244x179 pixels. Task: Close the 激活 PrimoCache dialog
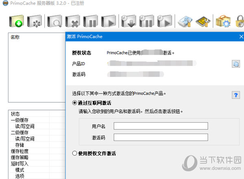point(241,37)
